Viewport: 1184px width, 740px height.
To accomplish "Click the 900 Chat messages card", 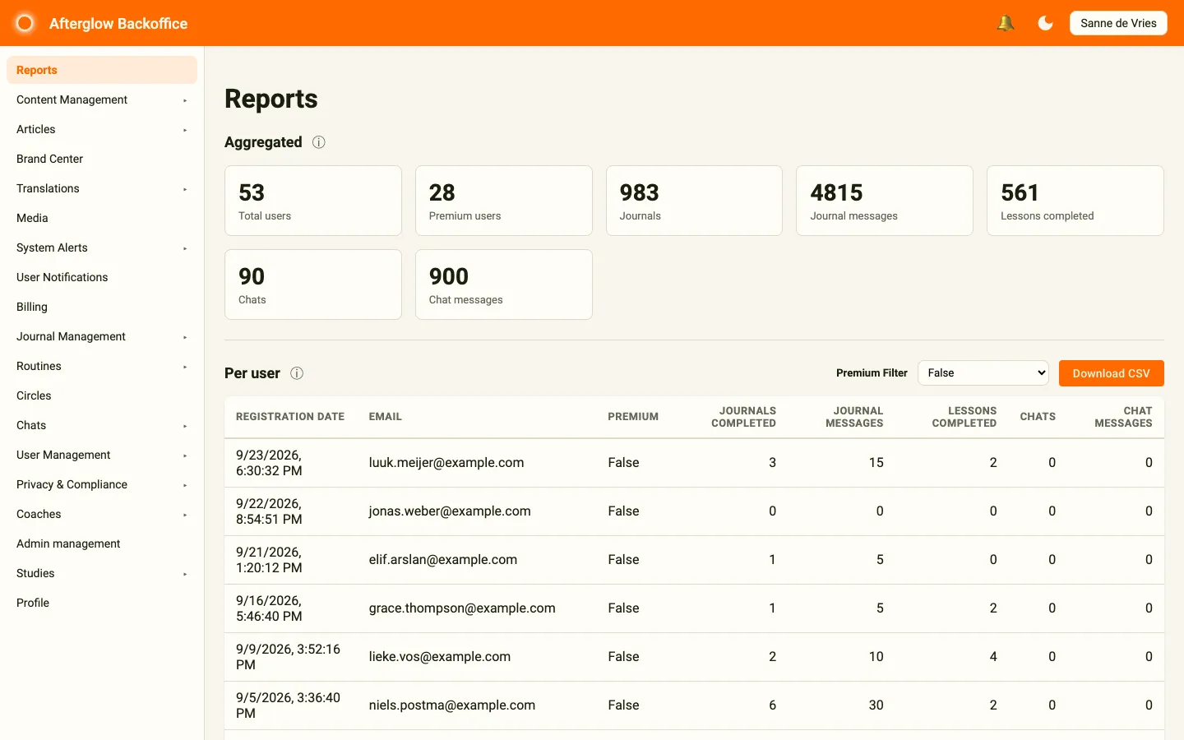I will (x=504, y=284).
